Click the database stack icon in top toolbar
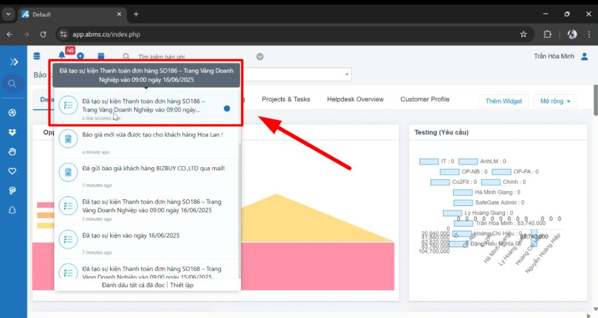This screenshot has width=598, height=318. click(x=37, y=56)
